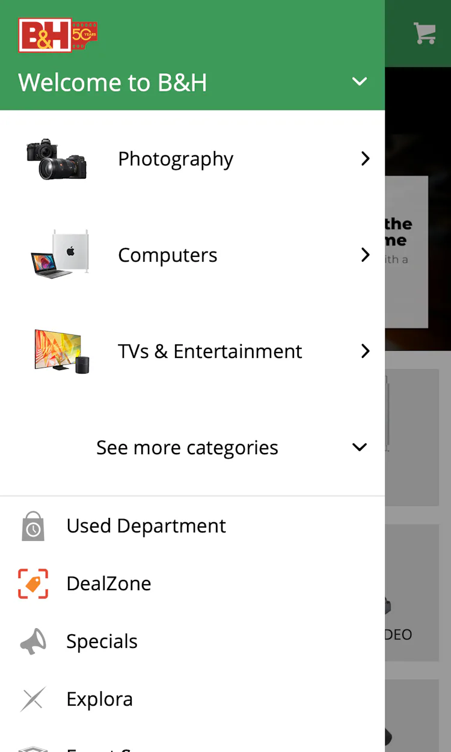This screenshot has height=752, width=451.
Task: Open the Computers category
Action: (168, 254)
